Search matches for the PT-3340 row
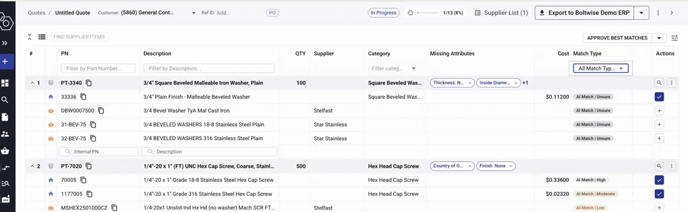The height and width of the screenshot is (212, 688). click(660, 83)
